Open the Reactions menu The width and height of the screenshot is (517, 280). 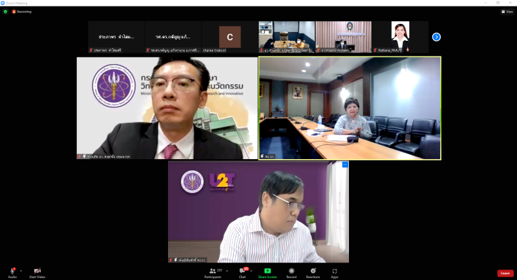[x=313, y=271]
